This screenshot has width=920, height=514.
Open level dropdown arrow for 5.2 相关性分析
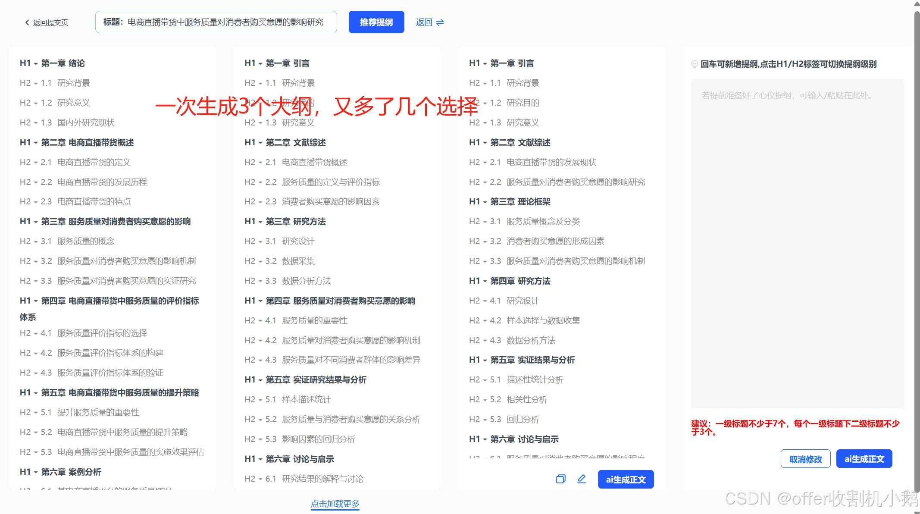[485, 400]
